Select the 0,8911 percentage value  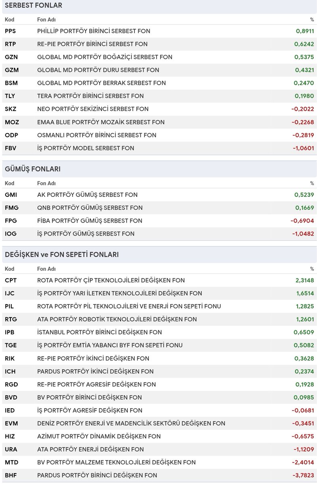point(304,31)
